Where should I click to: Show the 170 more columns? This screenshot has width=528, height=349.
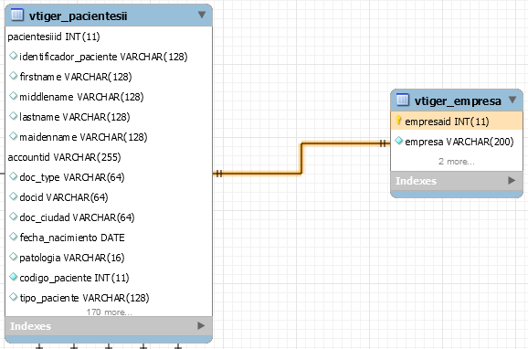coord(109,312)
